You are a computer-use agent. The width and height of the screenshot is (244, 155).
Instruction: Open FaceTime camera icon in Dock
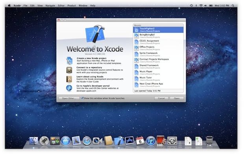click(x=98, y=141)
